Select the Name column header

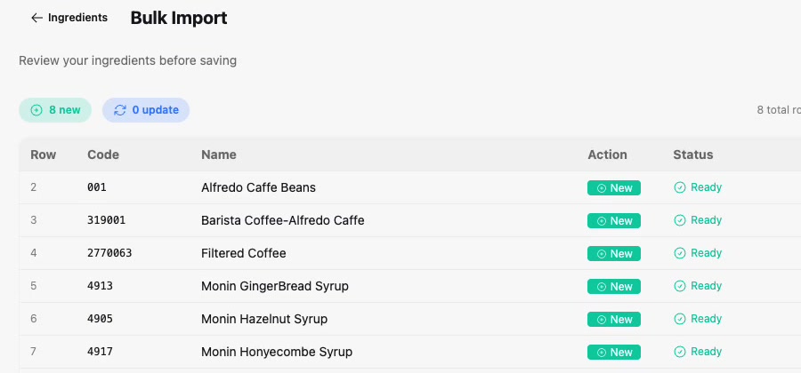pyautogui.click(x=219, y=155)
